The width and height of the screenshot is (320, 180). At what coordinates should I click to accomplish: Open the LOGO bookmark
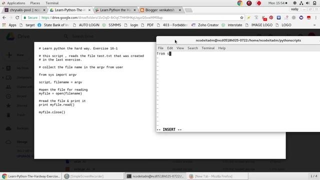(283, 25)
